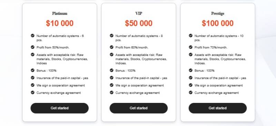Click the VIP Profit from 60%/month checkmark
The height and width of the screenshot is (126, 276).
click(x=111, y=47)
